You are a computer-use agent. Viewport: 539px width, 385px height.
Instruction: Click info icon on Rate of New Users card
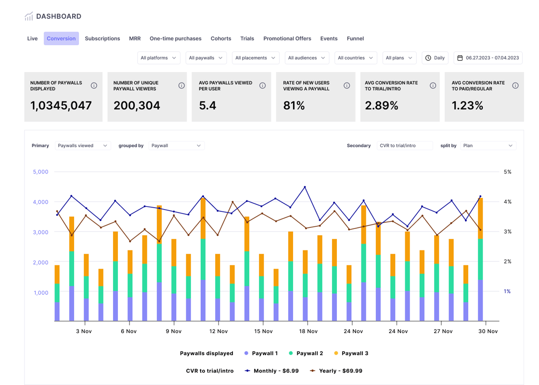click(x=346, y=86)
